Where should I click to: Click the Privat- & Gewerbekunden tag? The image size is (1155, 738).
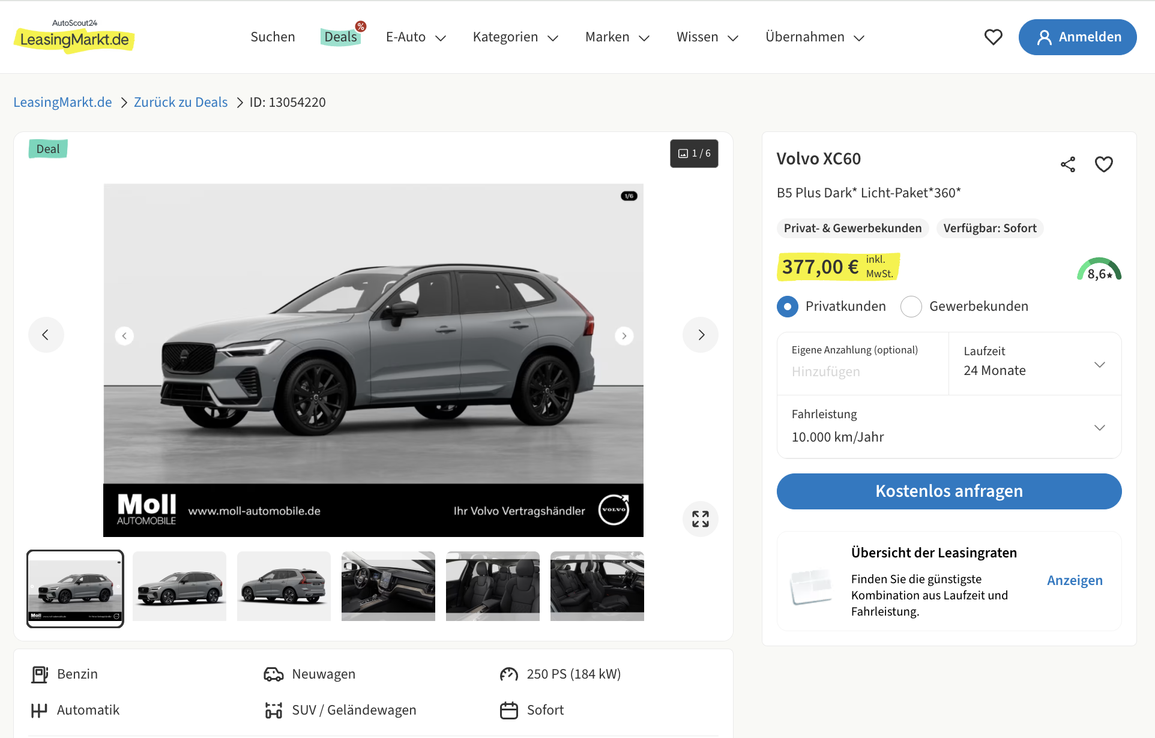(852, 228)
